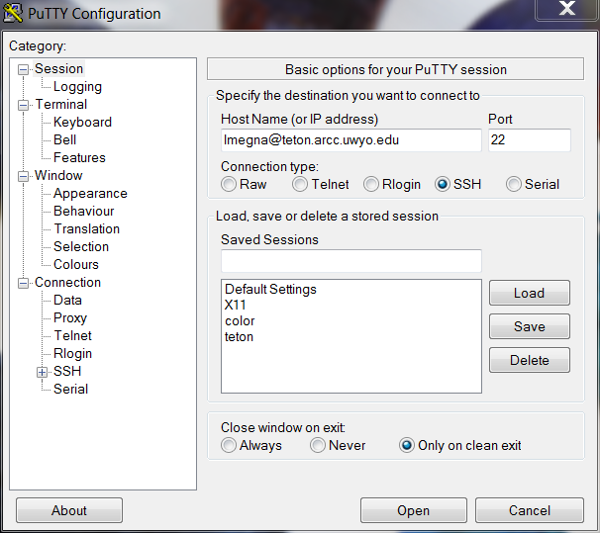
Task: Open the Window category
Action: pos(58,175)
